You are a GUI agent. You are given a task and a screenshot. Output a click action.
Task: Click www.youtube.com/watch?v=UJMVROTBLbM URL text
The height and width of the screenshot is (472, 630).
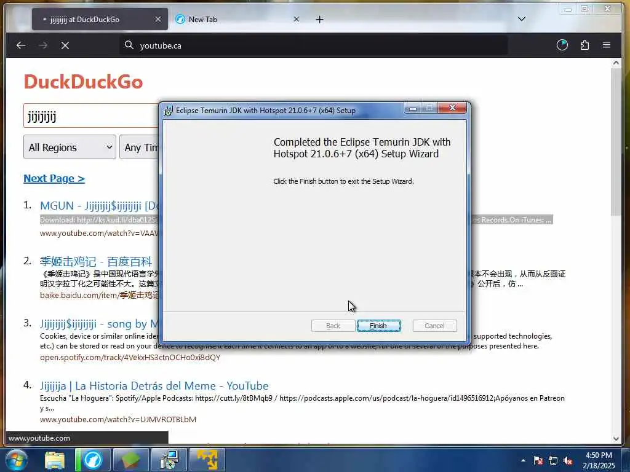pyautogui.click(x=118, y=419)
